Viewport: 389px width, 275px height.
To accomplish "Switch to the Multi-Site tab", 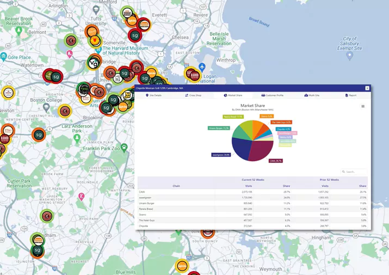I will pos(312,95).
